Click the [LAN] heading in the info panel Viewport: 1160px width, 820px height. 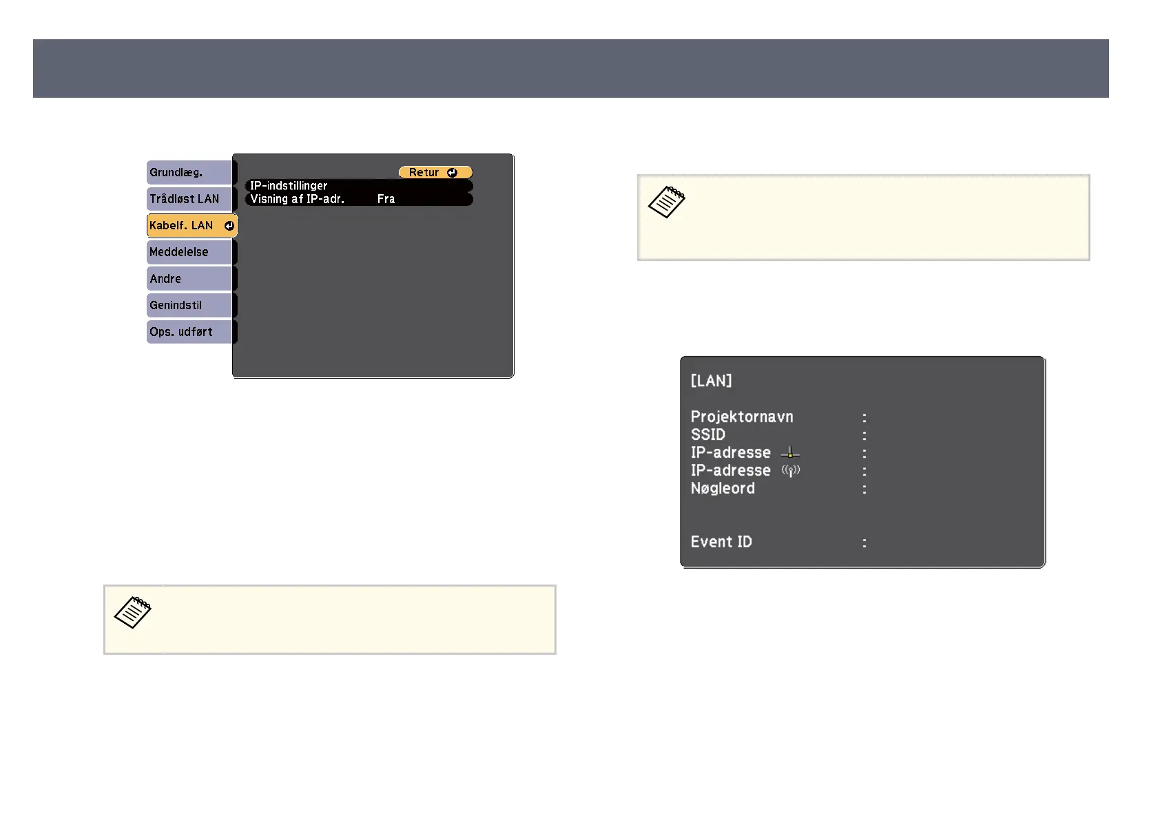[x=711, y=381]
